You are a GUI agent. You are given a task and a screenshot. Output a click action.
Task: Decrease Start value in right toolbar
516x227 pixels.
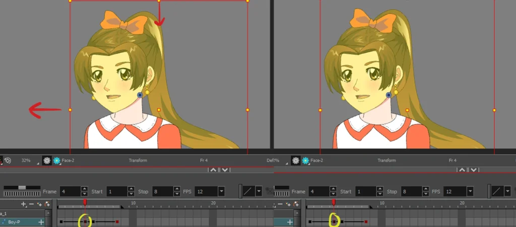click(380, 194)
